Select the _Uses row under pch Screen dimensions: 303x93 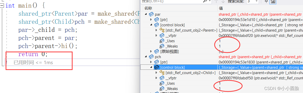click(x=170, y=83)
